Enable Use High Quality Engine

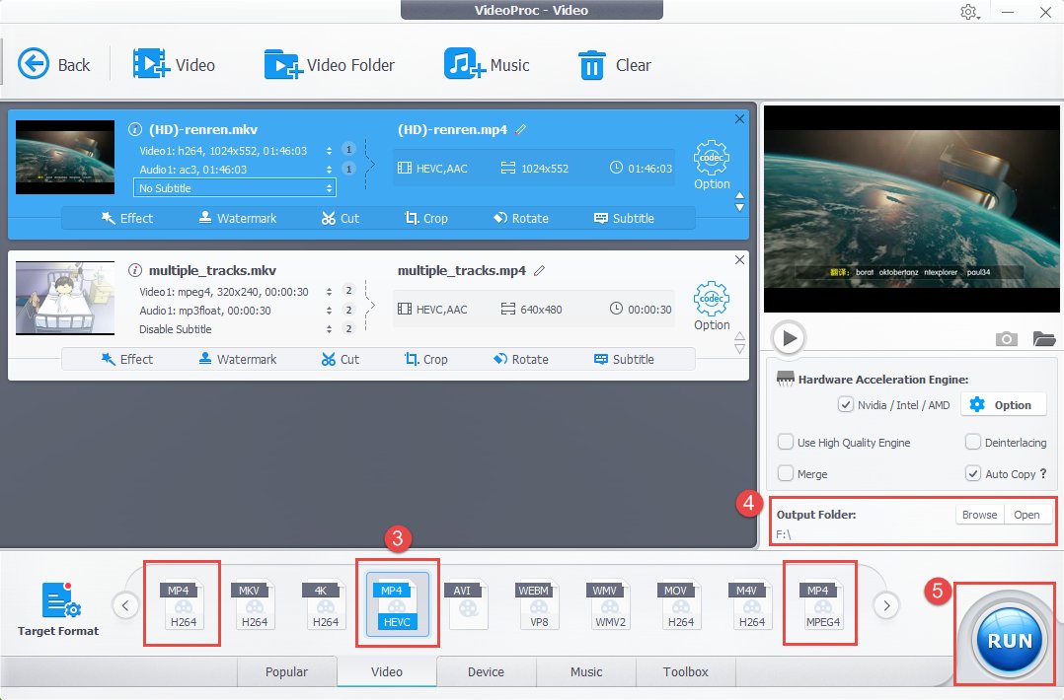pyautogui.click(x=785, y=442)
